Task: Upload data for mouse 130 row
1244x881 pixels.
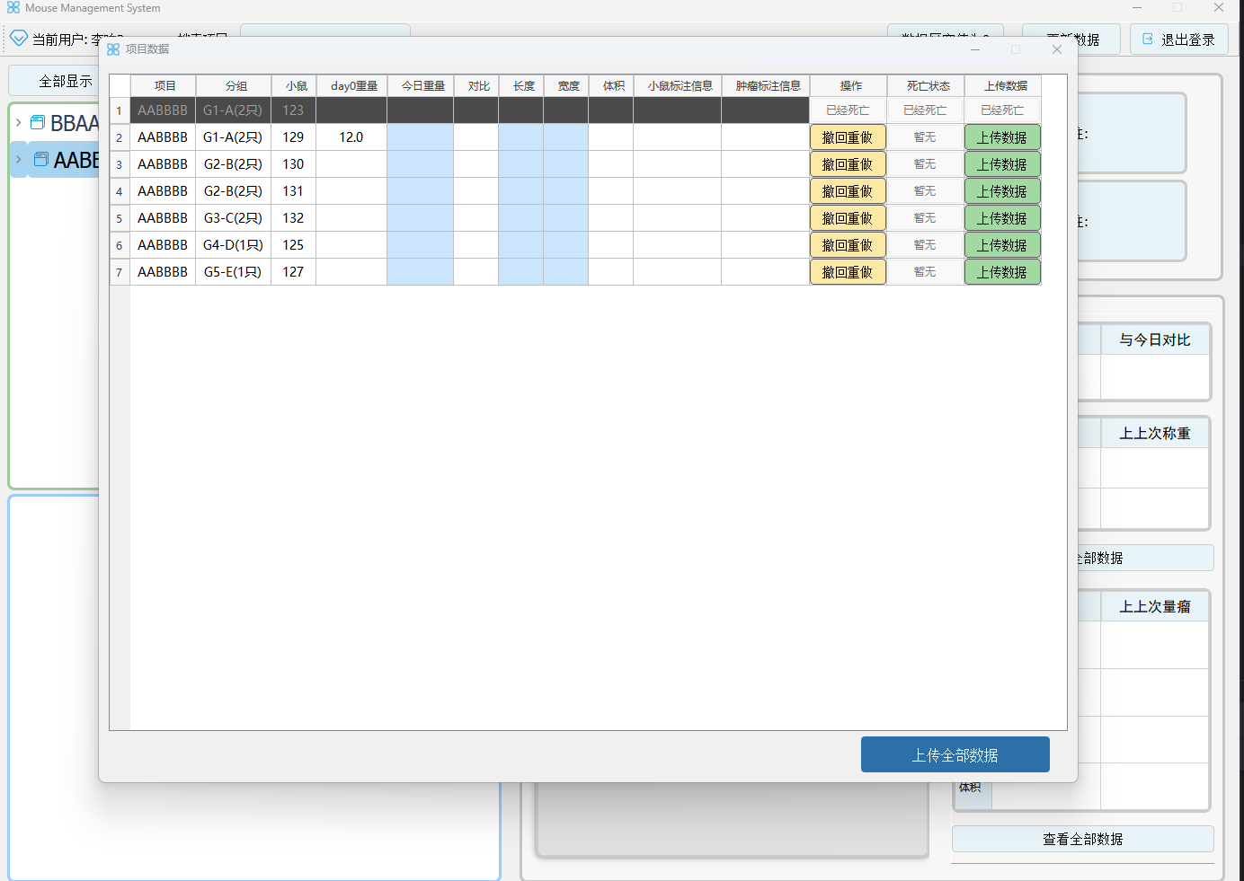Action: click(1002, 164)
